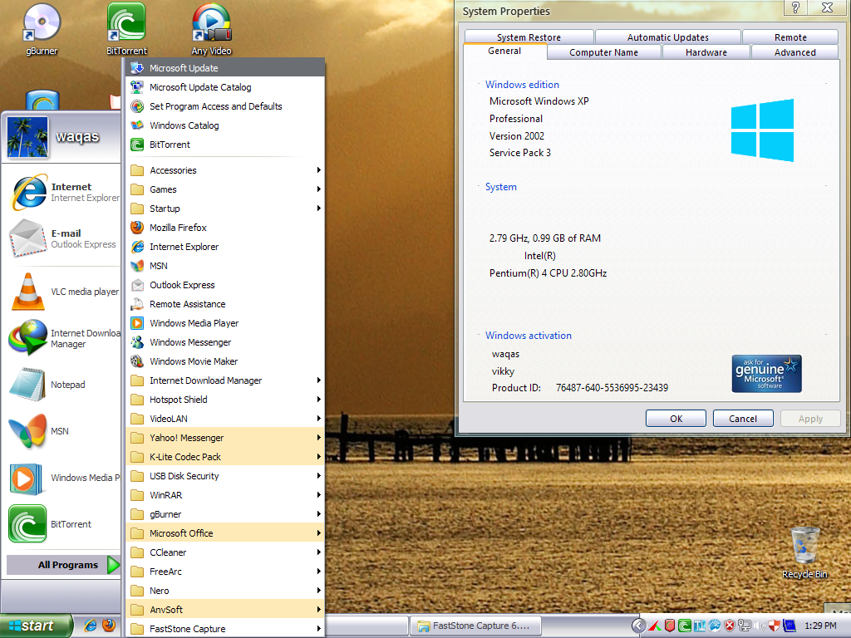Show hidden system tray icons arrow
Image resolution: width=851 pixels, height=638 pixels.
click(639, 626)
